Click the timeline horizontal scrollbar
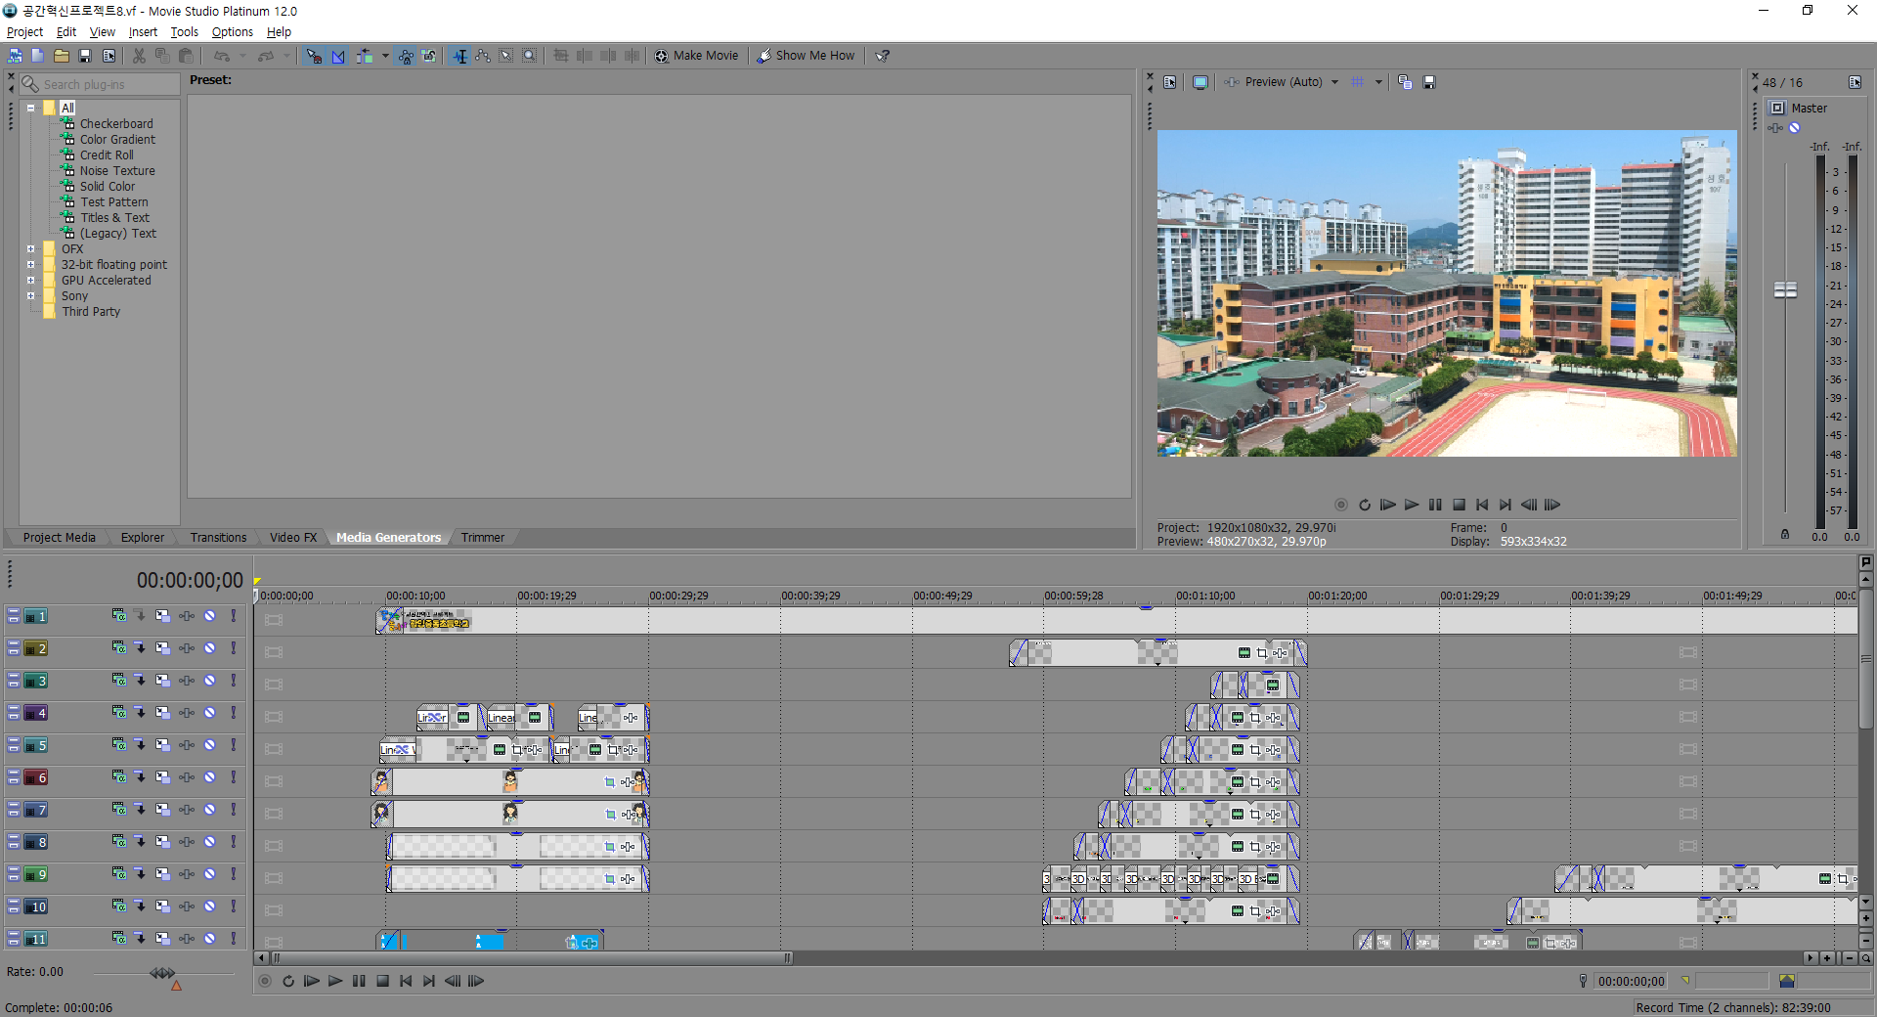1877x1017 pixels. point(533,958)
